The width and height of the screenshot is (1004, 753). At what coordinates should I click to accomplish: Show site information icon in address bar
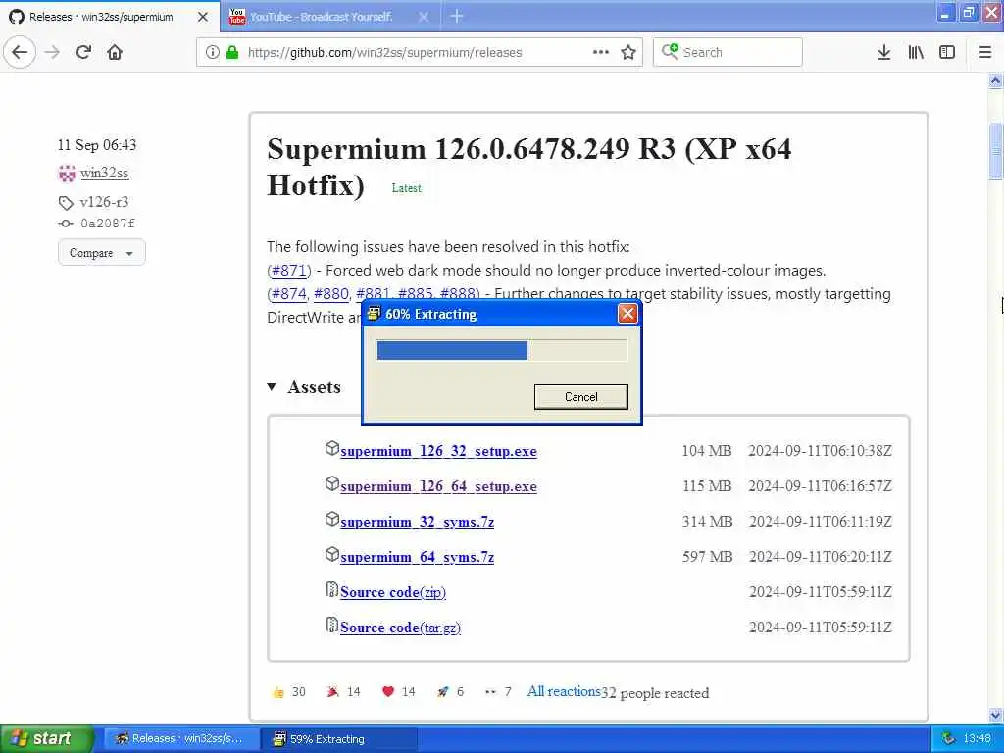click(212, 52)
